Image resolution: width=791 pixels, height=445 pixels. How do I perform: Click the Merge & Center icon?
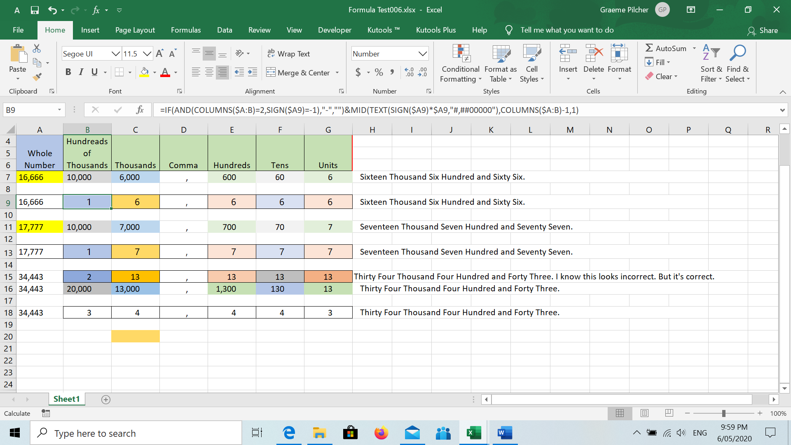tap(271, 73)
